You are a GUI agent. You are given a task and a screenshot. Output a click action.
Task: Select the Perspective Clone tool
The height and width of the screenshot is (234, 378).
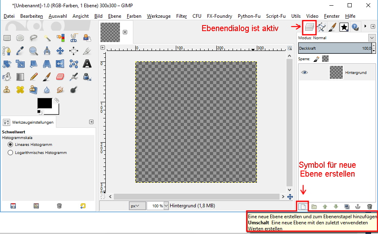[x=34, y=90]
